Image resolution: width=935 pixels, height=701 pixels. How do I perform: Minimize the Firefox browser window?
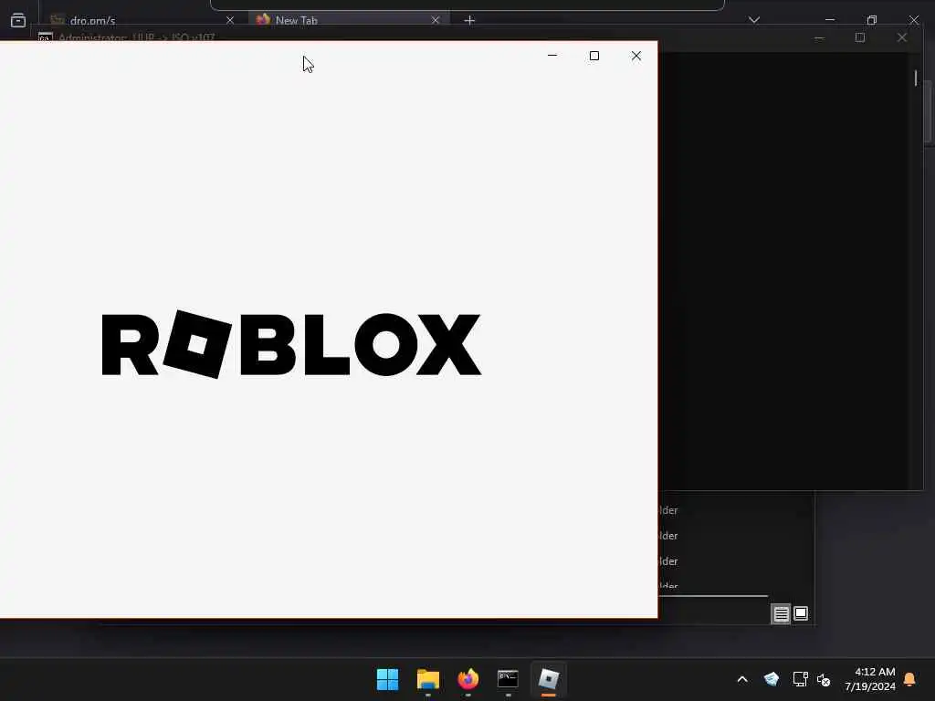point(829,20)
